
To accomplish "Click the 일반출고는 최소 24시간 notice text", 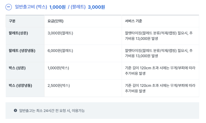I will pyautogui.click(x=52, y=111).
